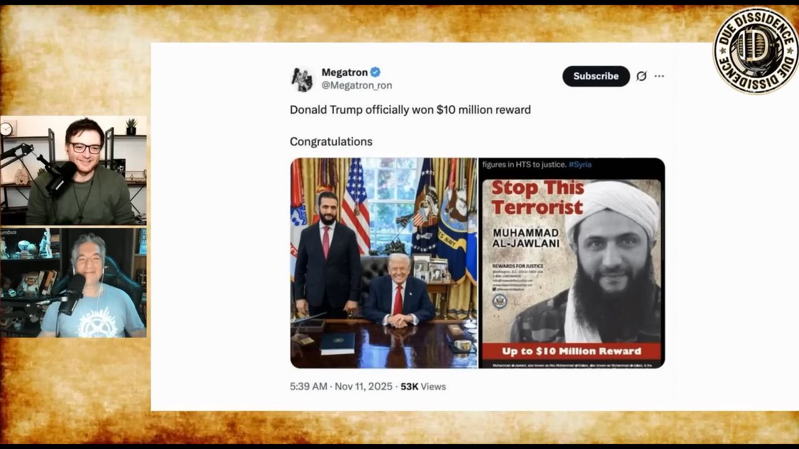Click the blue verified badge next to Megatron
This screenshot has height=449, width=799.
coord(375,72)
